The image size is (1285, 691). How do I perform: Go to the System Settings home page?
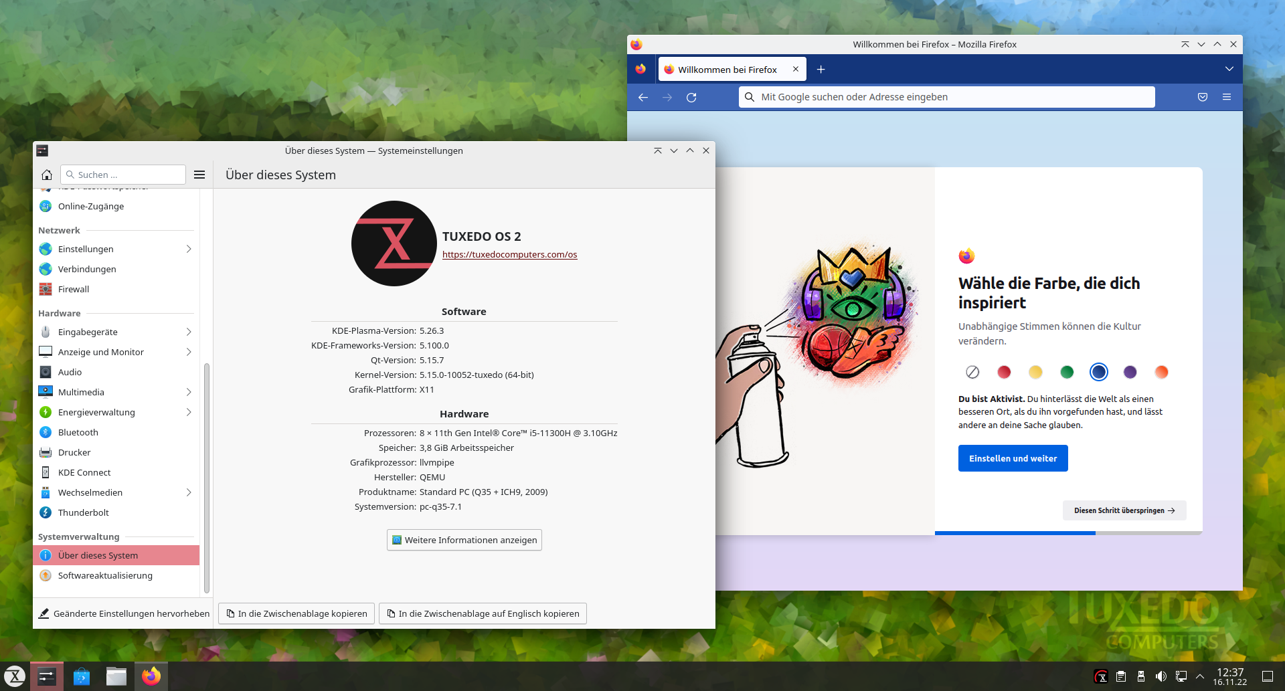(x=47, y=175)
